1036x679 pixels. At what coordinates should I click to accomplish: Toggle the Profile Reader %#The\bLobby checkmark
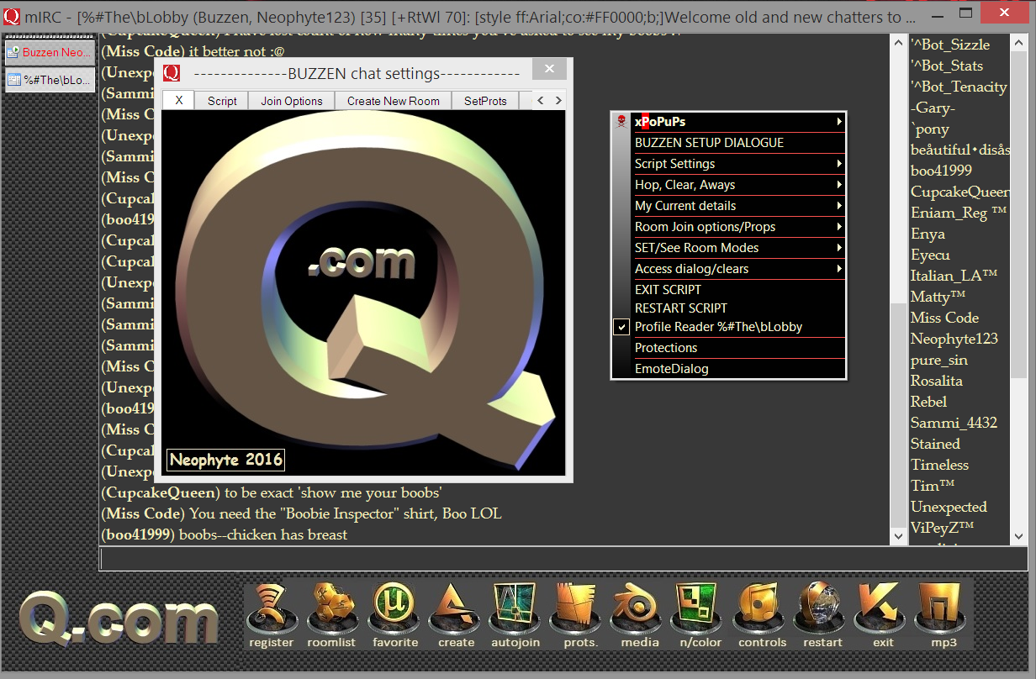[621, 327]
